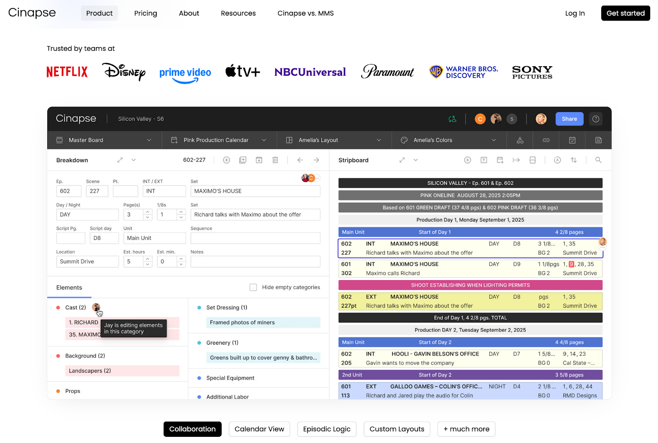Increase the Est. hours stepper

pyautogui.click(x=148, y=259)
